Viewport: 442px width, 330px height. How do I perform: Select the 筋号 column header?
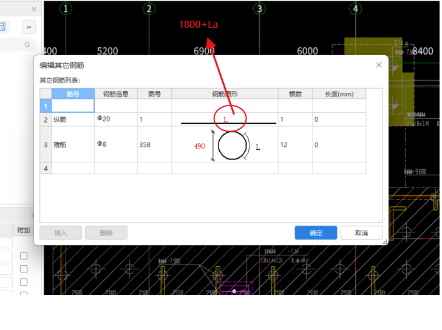[73, 94]
